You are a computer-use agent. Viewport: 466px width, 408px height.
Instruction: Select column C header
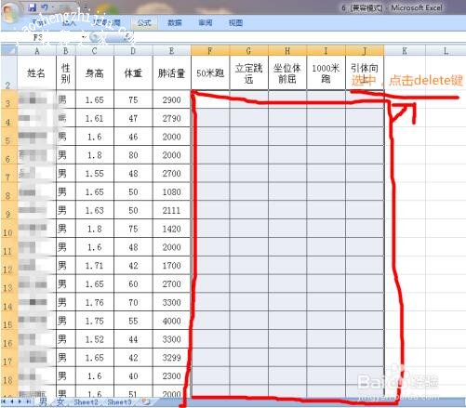(95, 50)
